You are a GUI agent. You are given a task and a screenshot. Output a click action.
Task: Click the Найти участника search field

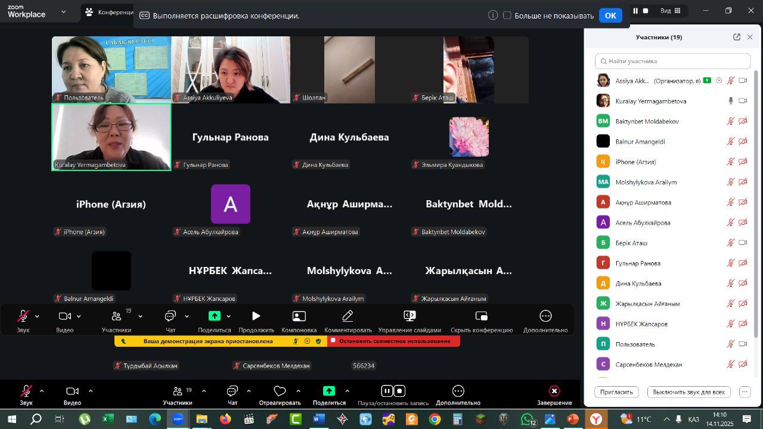[672, 61]
